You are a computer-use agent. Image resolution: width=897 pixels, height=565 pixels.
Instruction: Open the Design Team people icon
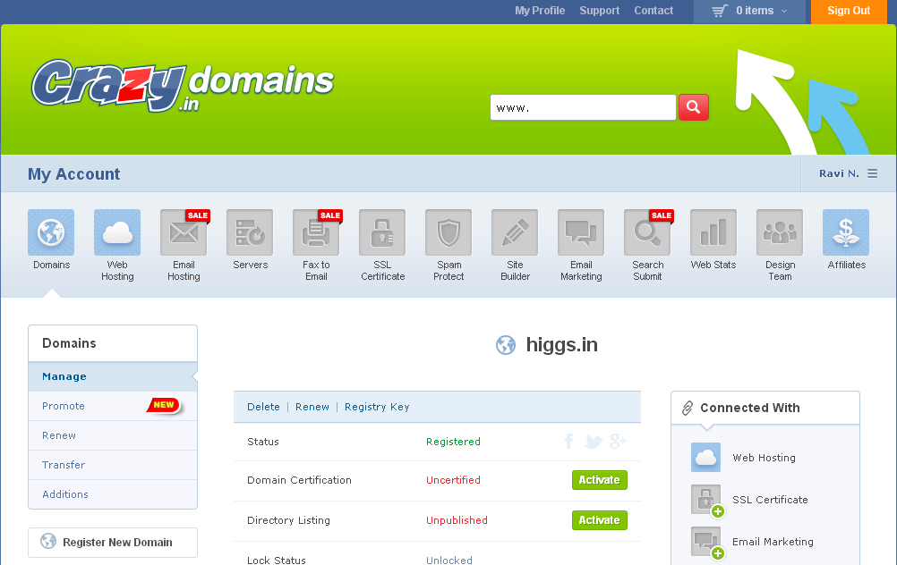point(780,232)
